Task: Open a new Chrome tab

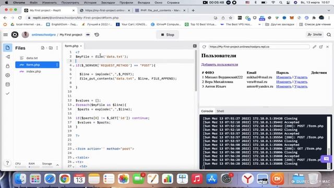Action: (193, 10)
